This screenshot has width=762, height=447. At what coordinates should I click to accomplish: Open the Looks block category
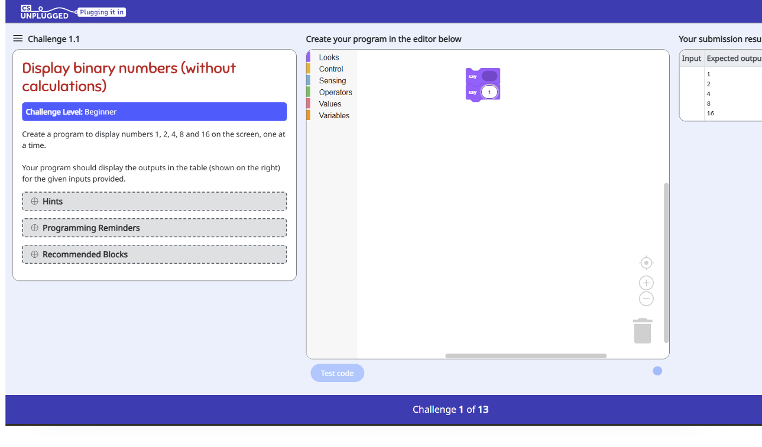(x=329, y=57)
